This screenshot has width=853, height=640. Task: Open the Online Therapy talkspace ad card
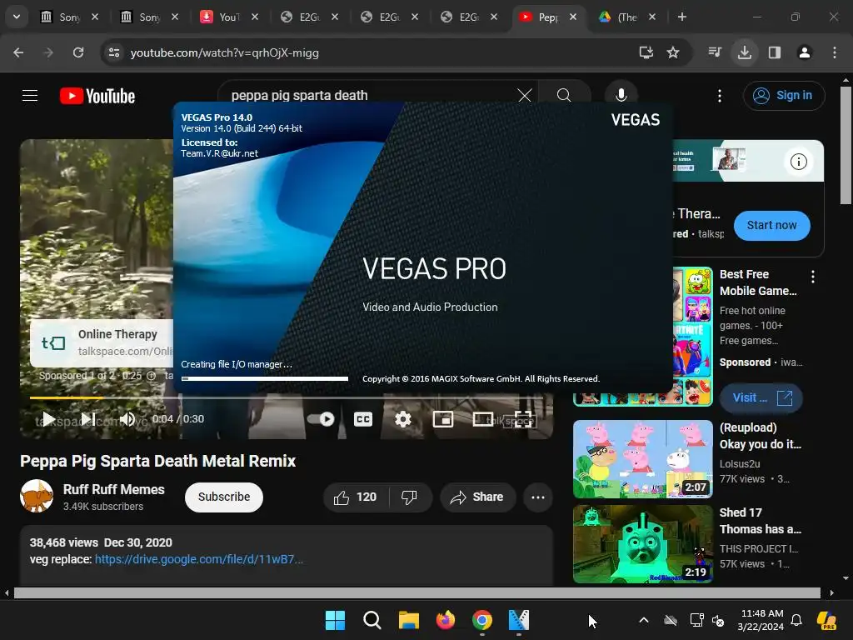[102, 342]
